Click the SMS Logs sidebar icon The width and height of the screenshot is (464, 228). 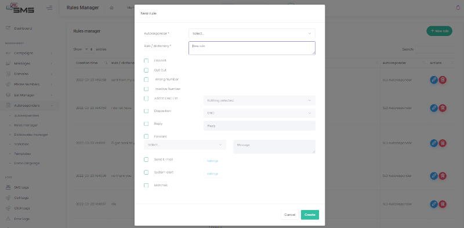(8, 187)
